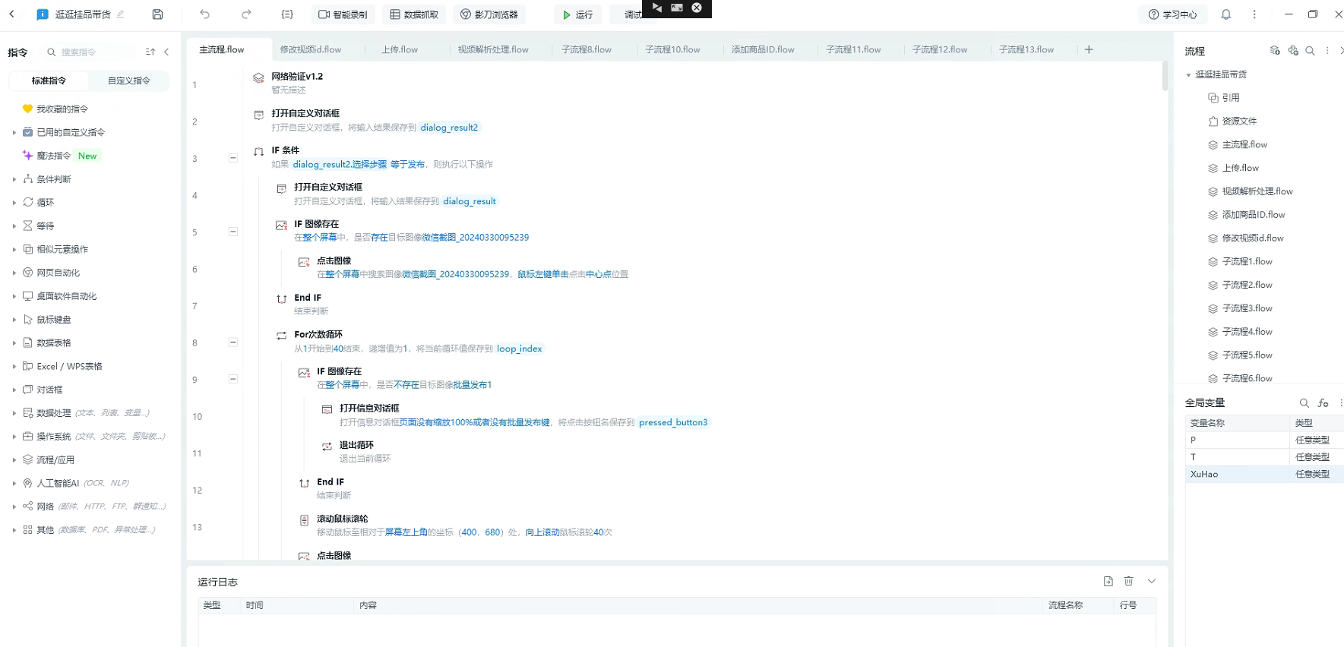Viewport: 1344px width, 647px height.
Task: Collapse the IF 条件 block at line 3
Action: click(x=233, y=158)
